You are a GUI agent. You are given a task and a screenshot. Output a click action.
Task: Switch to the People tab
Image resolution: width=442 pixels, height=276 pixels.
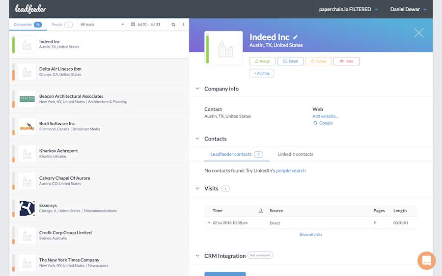click(x=62, y=25)
